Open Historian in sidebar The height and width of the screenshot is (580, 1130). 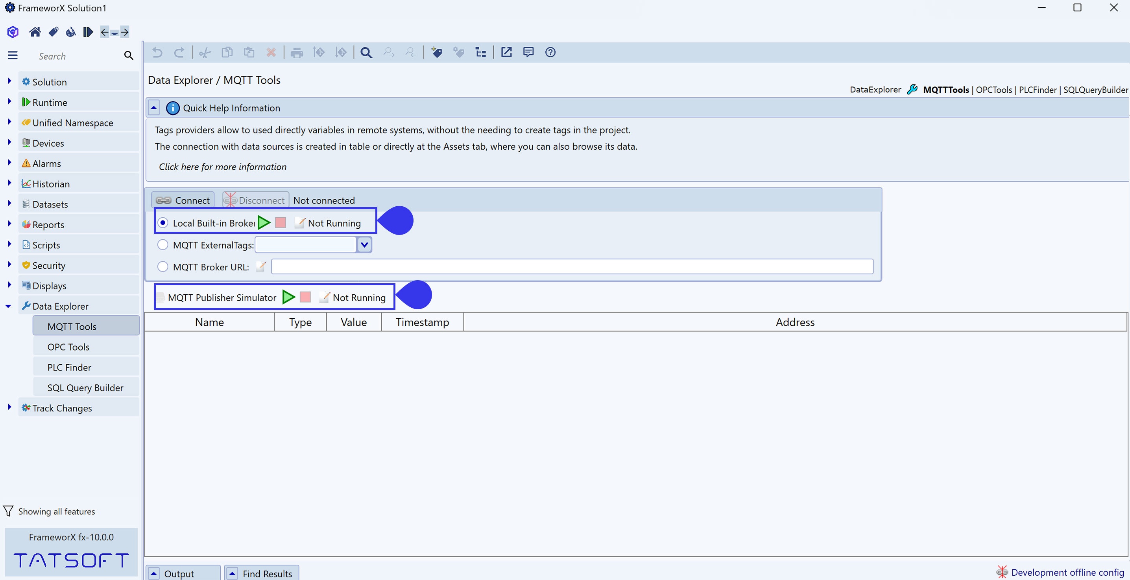(79, 184)
